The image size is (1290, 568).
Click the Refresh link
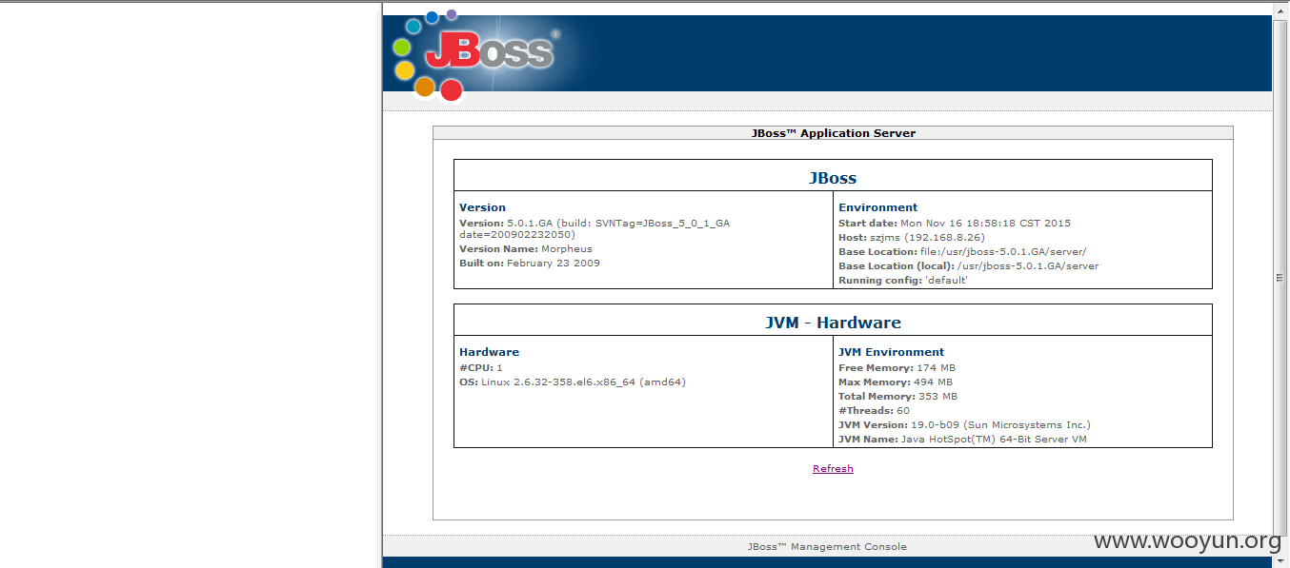[x=833, y=468]
